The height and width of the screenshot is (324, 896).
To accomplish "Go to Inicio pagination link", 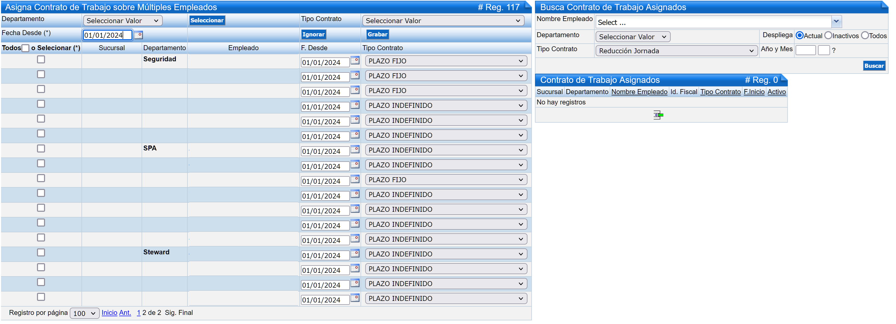I will (109, 313).
